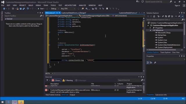
Task: Toggle the 2 Errors filter
Action: [x=56, y=80]
